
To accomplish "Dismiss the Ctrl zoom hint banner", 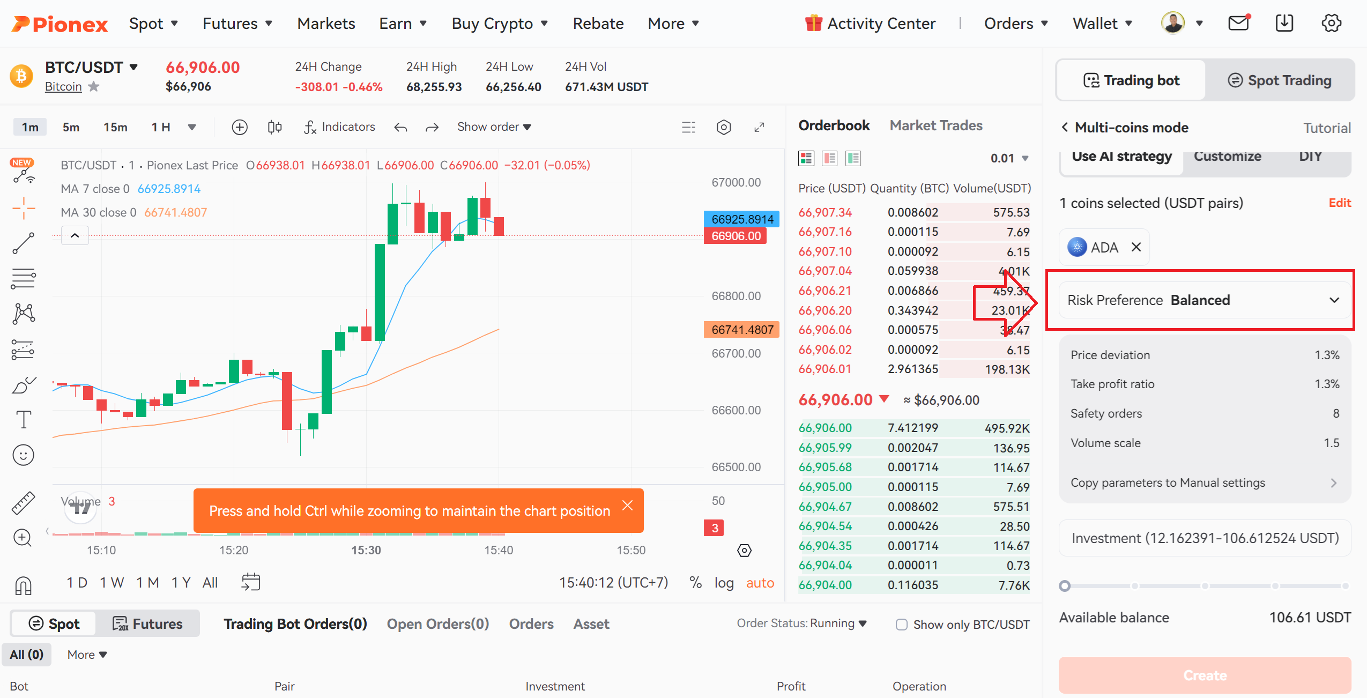I will click(627, 506).
